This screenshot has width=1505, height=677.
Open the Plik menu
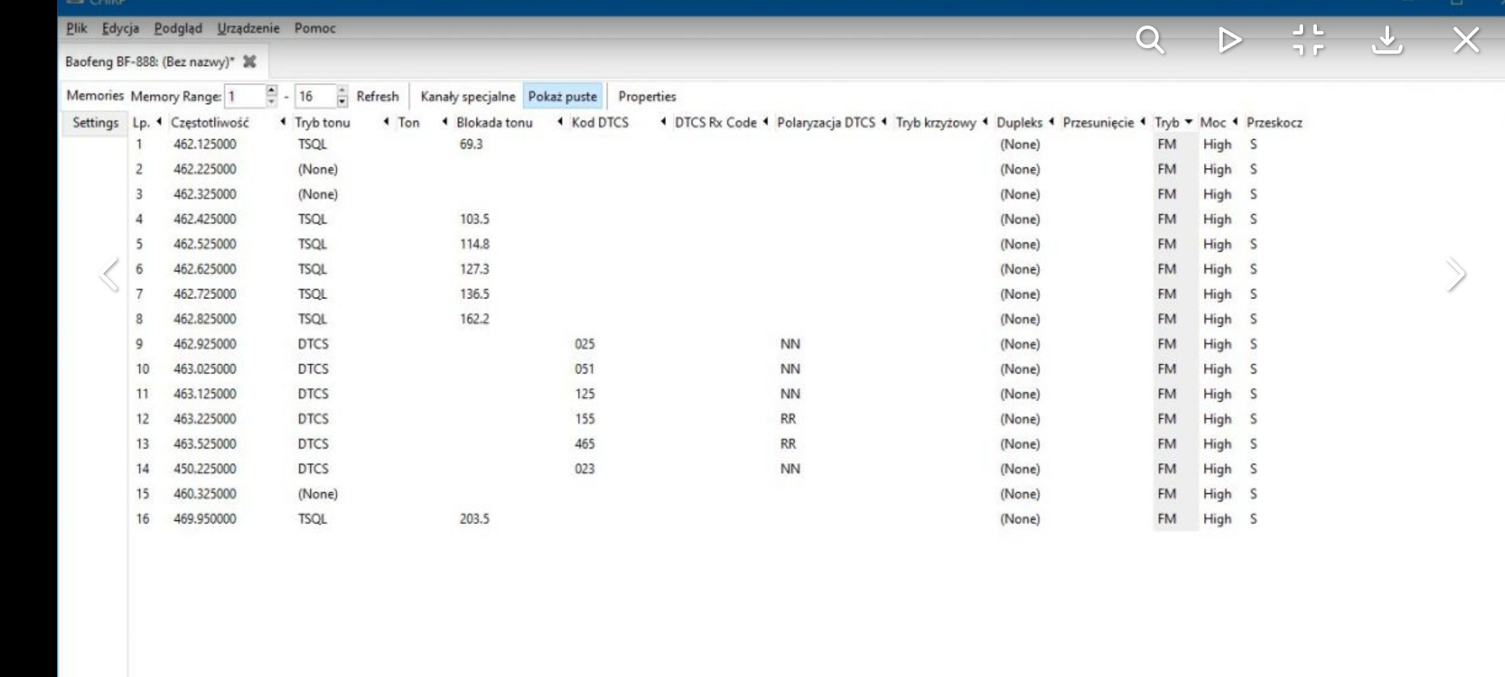[x=76, y=28]
